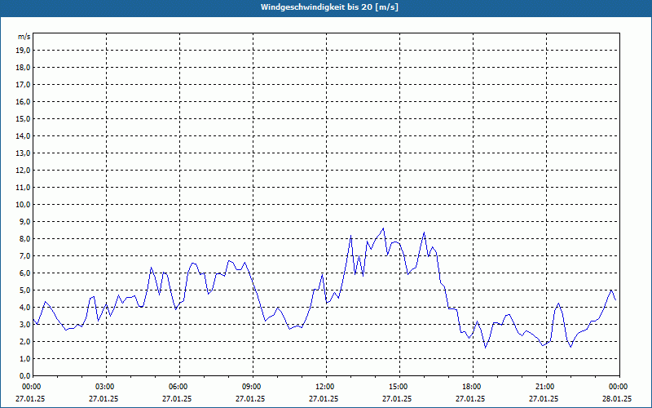This screenshot has width=652, height=408.
Task: Click the 06:00 time axis label
Action: tap(179, 387)
